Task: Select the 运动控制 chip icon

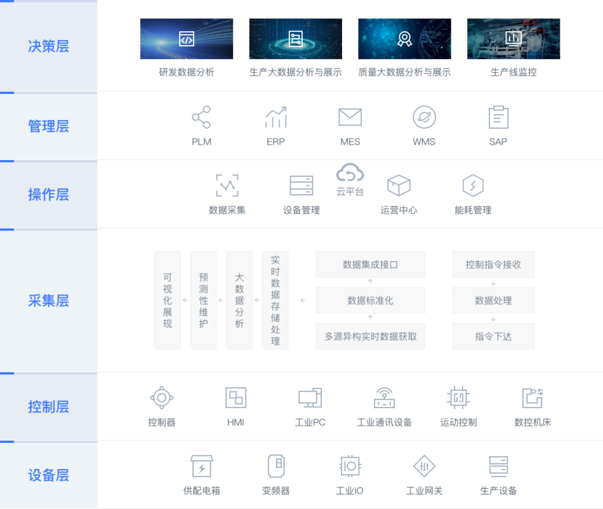Action: [458, 397]
